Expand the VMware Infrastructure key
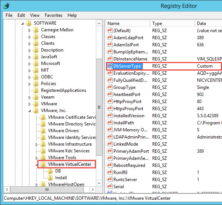 (x=37, y=145)
